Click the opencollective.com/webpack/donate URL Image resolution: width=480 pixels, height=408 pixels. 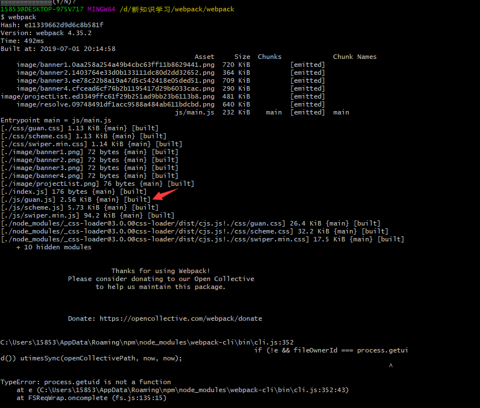pos(181,318)
